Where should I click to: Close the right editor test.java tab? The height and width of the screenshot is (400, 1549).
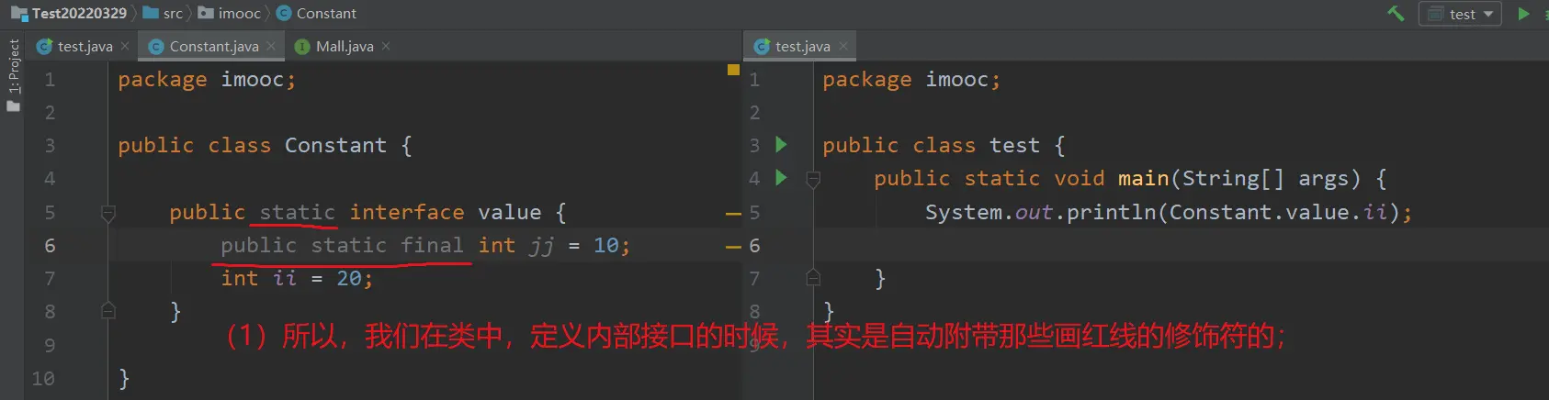click(x=843, y=46)
